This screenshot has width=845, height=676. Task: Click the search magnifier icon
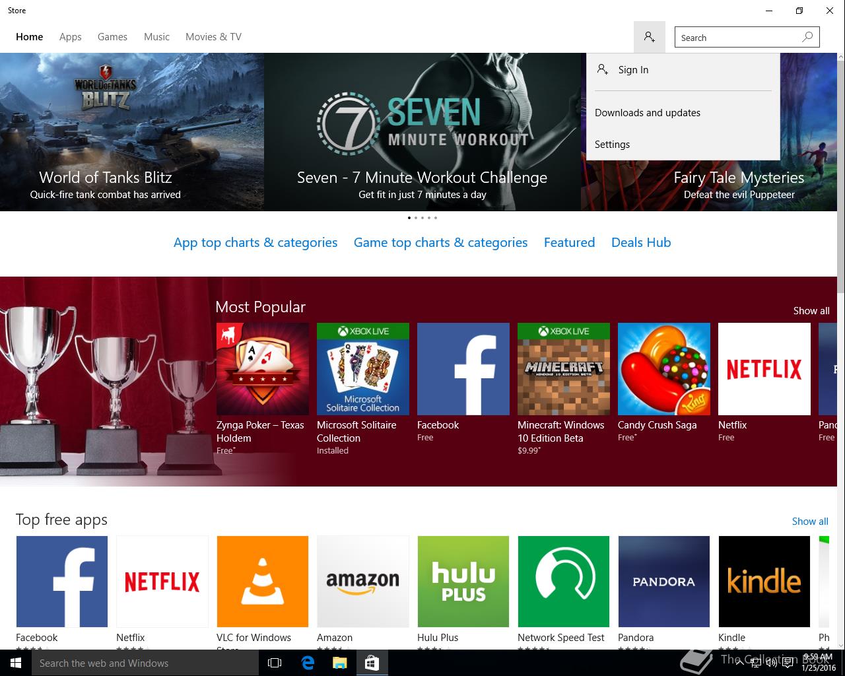[807, 37]
